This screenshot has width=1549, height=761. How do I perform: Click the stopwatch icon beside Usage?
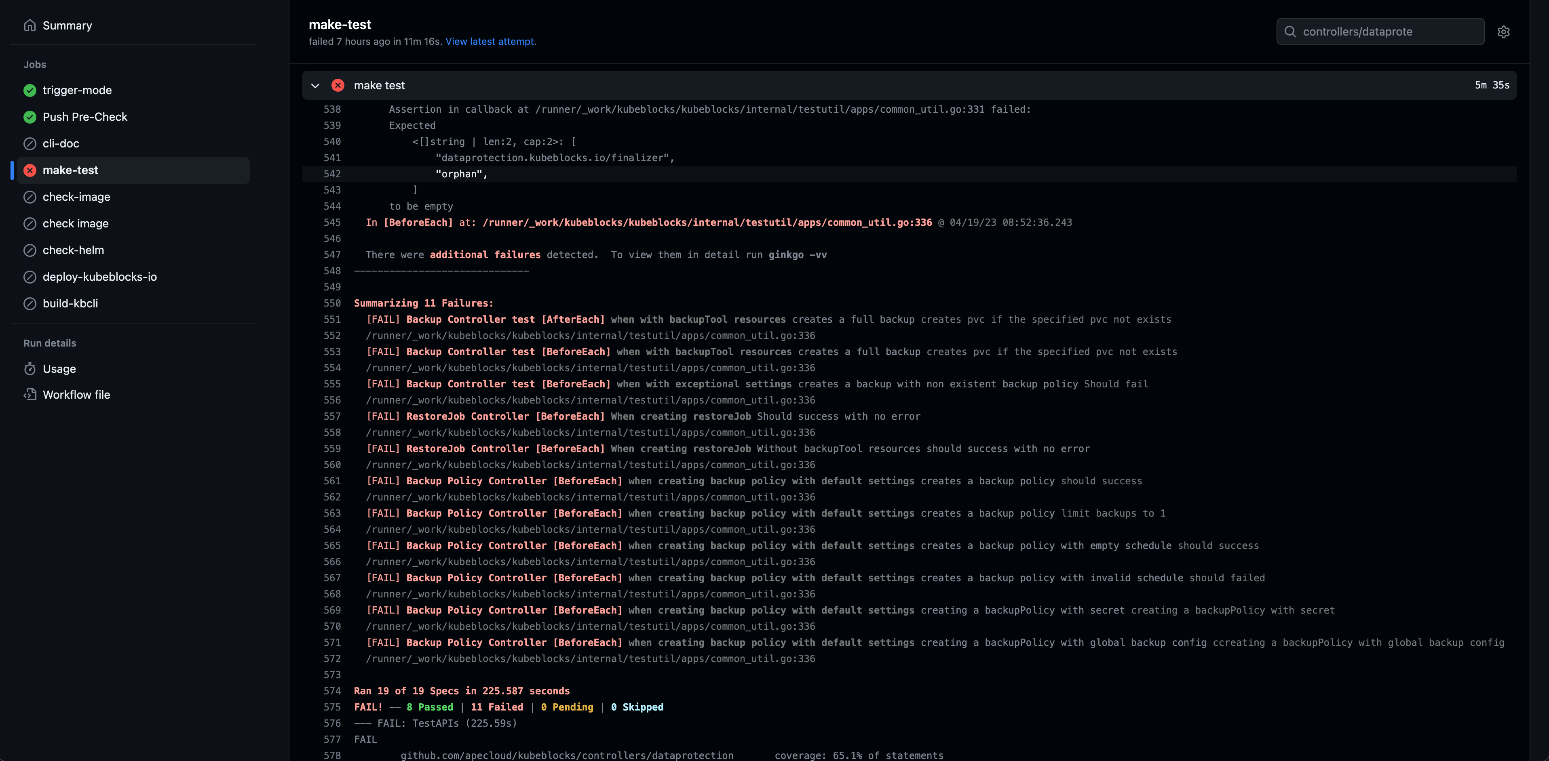point(30,368)
